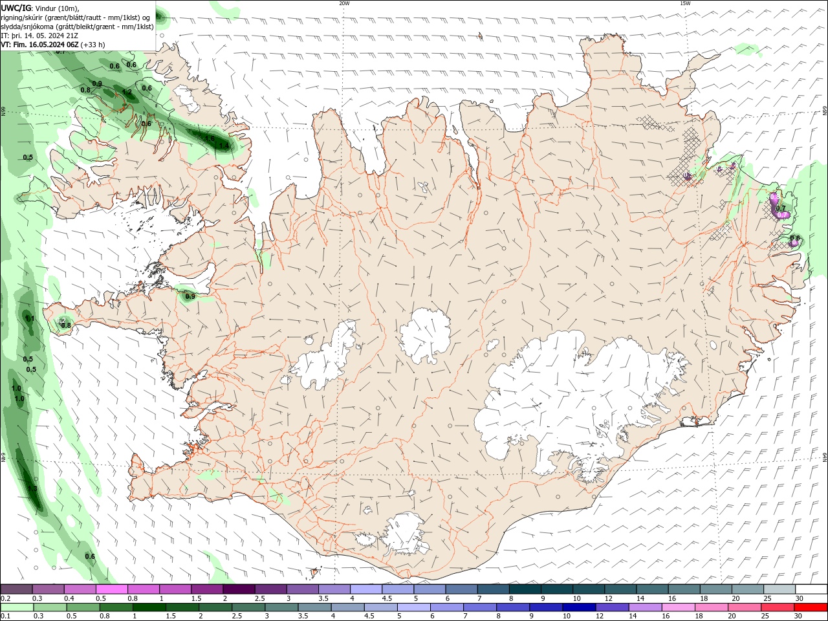Click the darkest purple snow swatch between 2 and 2.5
828x621 pixels.
pos(238,589)
